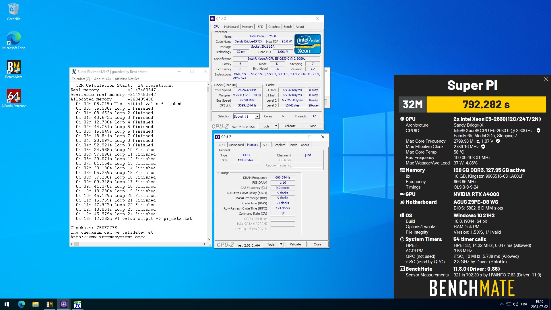Open the Calculate(C) menu in Super PI
Screen dimensions: 551x310
coord(81,79)
